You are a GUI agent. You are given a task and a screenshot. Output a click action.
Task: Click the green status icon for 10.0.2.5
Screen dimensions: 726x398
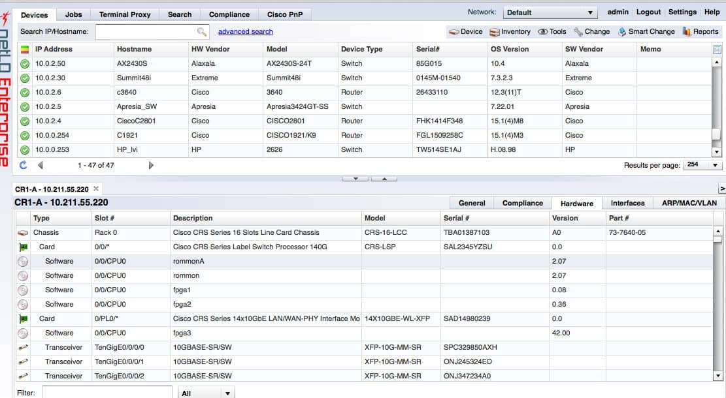tap(25, 107)
